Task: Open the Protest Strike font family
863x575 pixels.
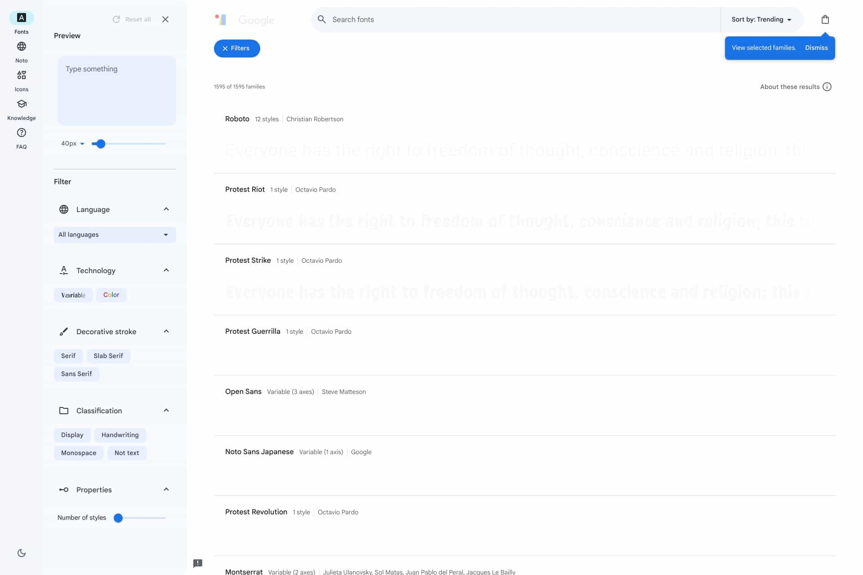Action: pos(248,261)
